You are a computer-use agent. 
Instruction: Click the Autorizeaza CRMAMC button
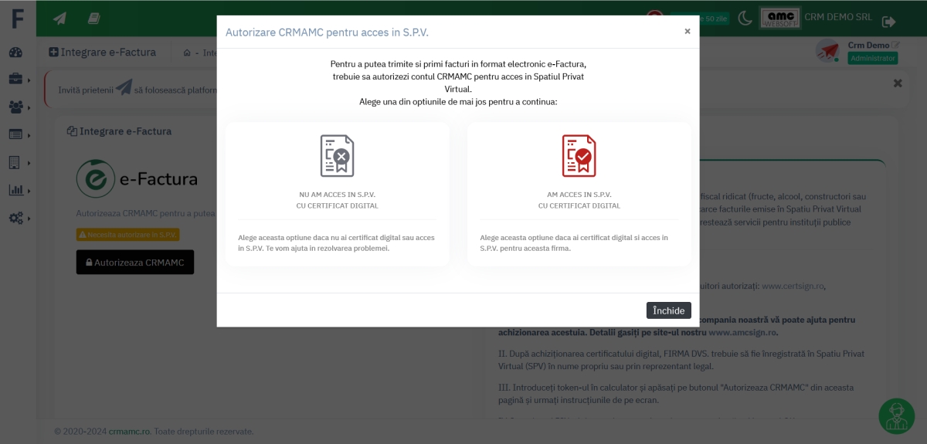click(x=134, y=263)
